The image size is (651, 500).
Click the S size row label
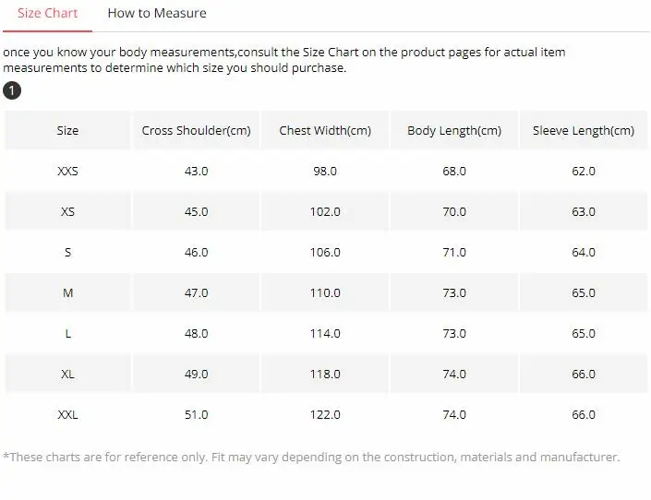67,253
